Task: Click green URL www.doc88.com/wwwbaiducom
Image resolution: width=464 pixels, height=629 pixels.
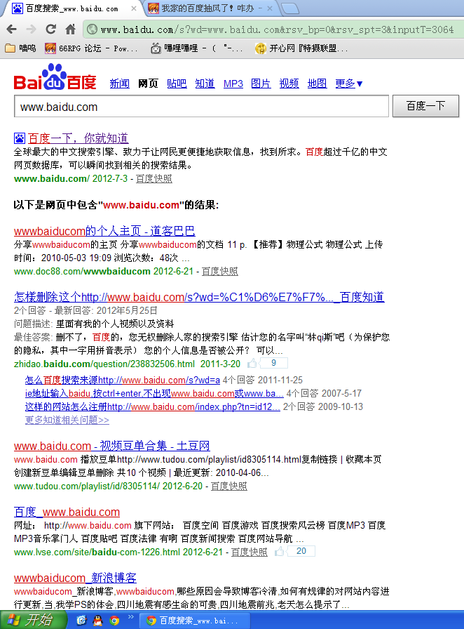Action: tap(103, 272)
